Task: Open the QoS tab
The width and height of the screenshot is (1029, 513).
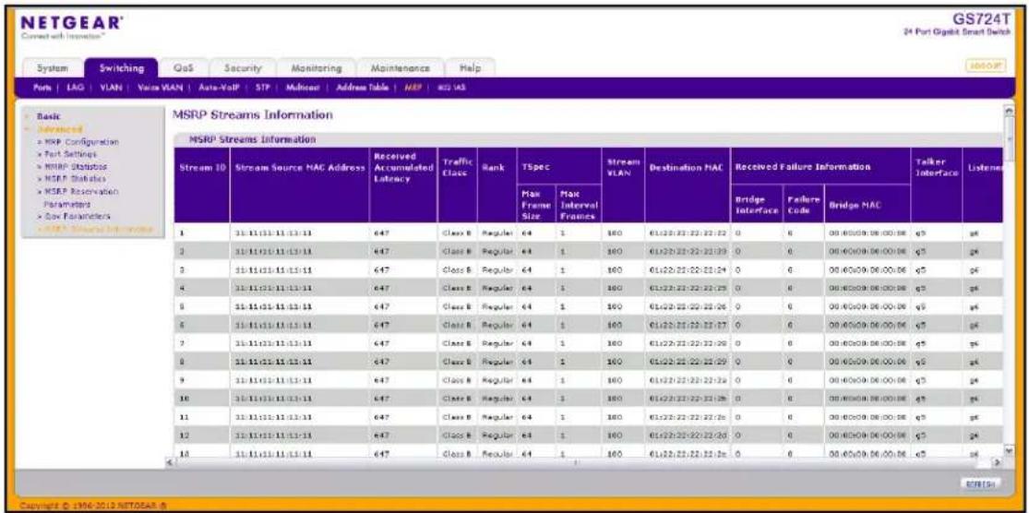Action: (183, 68)
